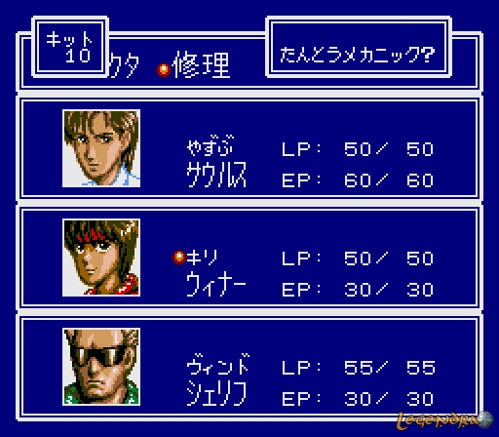Select the mecha name サウルス
This screenshot has height=437, width=499.
click(216, 175)
